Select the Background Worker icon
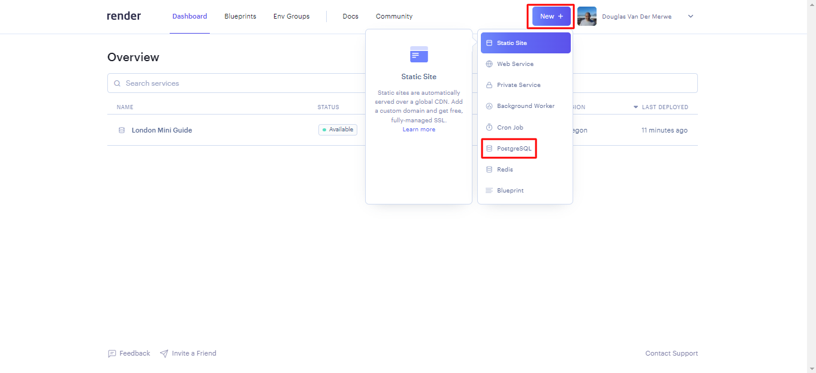The height and width of the screenshot is (373, 816). (490, 106)
